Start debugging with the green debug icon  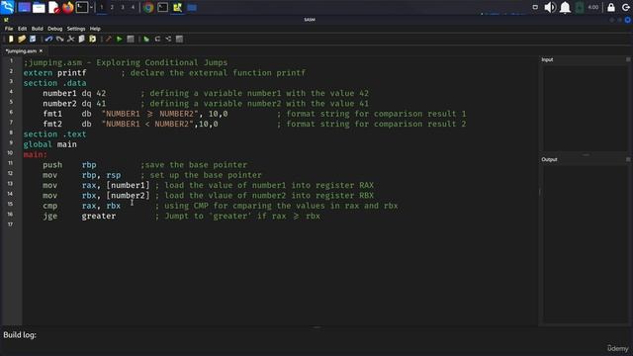[x=146, y=40]
